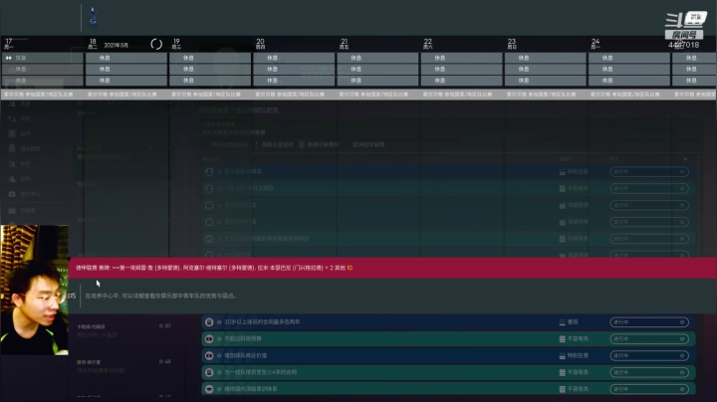Screen dimensions: 717x402
Task: Open the 进行中 dropdown for 增加球队商业价值
Action: 649,355
